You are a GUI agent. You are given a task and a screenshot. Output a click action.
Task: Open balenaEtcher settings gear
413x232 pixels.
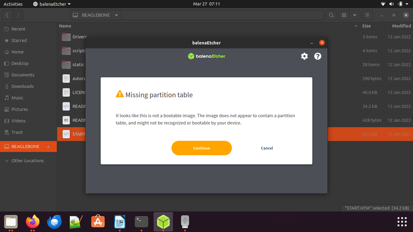pos(304,56)
